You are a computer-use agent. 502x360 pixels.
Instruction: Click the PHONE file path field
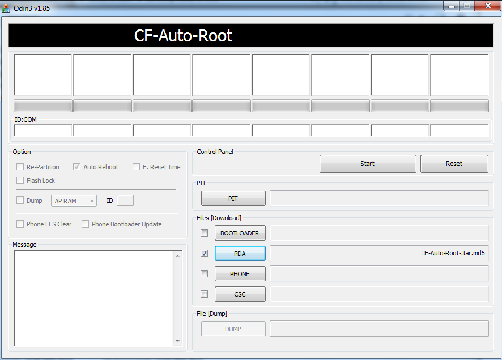click(380, 273)
